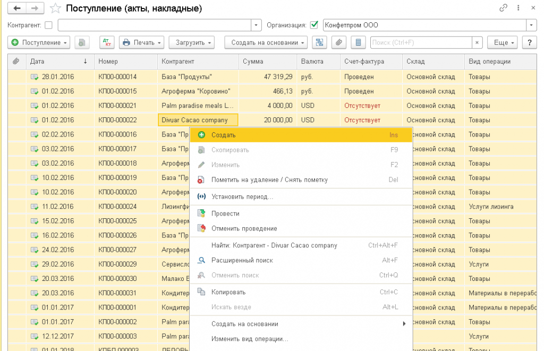Choose Создать in the context menu
Viewport: 544px width, 351px height.
click(301, 135)
